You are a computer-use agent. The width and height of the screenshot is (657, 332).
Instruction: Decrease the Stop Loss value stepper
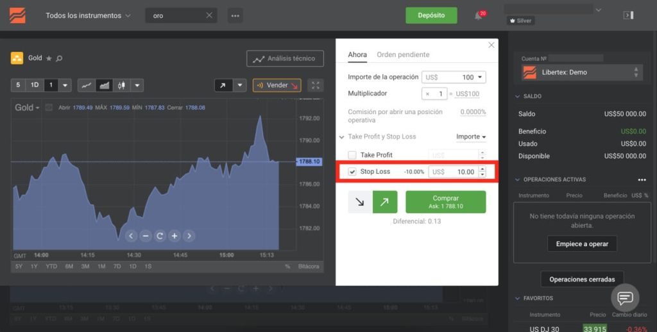pyautogui.click(x=482, y=174)
